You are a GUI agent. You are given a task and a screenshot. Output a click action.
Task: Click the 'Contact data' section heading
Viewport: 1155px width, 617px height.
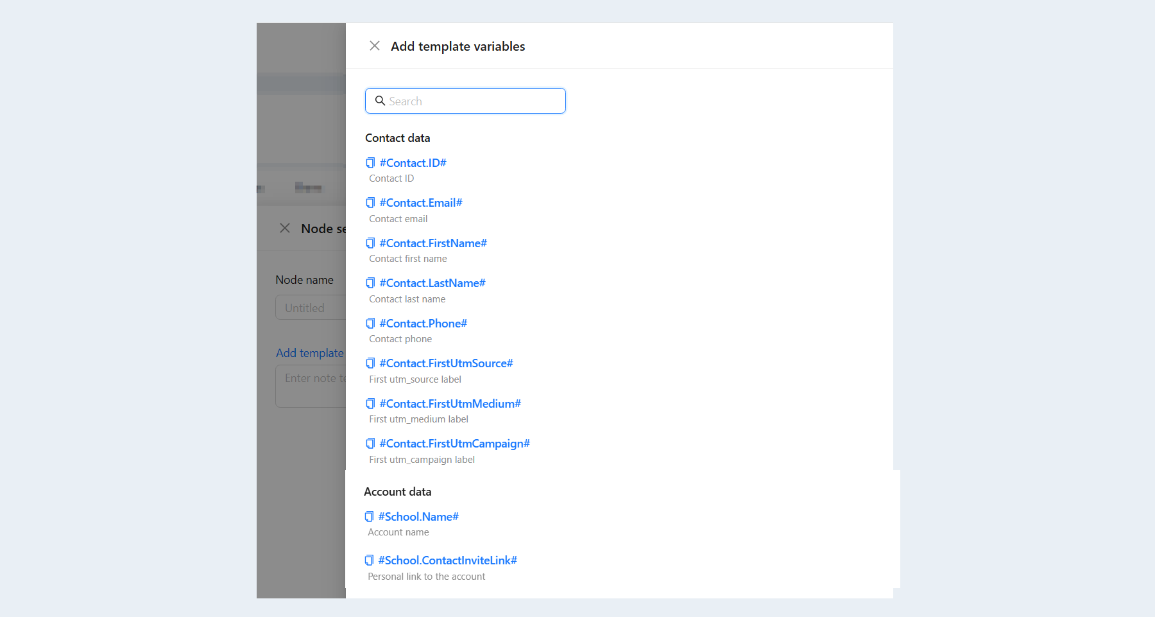point(397,138)
